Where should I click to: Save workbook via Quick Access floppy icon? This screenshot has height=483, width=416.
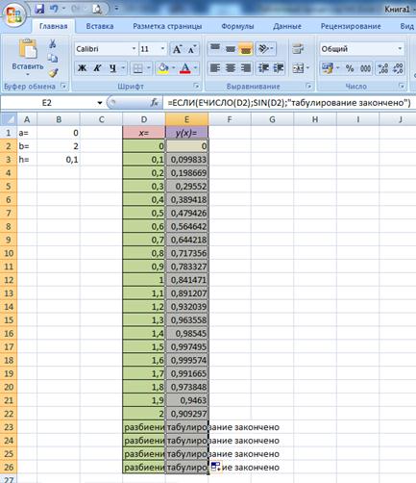tap(39, 9)
